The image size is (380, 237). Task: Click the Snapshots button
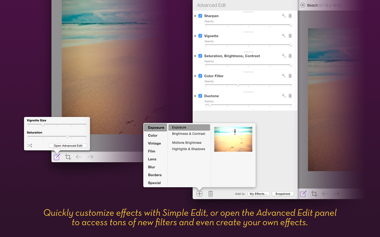click(x=283, y=194)
